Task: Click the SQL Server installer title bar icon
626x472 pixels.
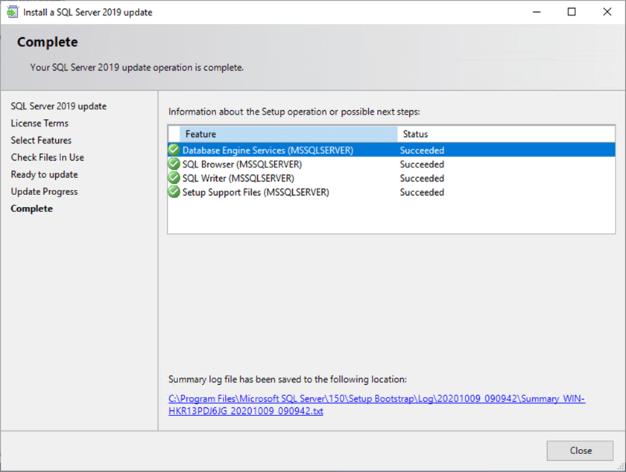Action: [12, 12]
